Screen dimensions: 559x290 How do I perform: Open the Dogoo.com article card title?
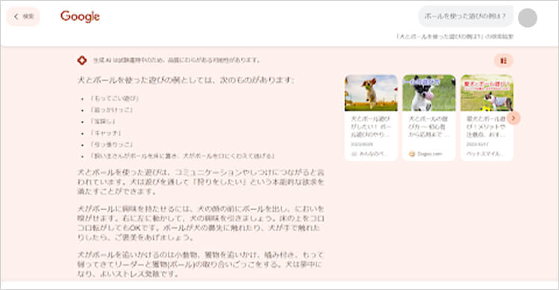[428, 127]
